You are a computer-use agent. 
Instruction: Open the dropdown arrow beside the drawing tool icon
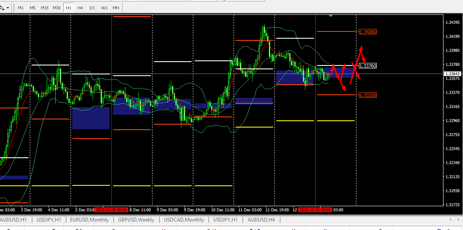coord(8,8)
